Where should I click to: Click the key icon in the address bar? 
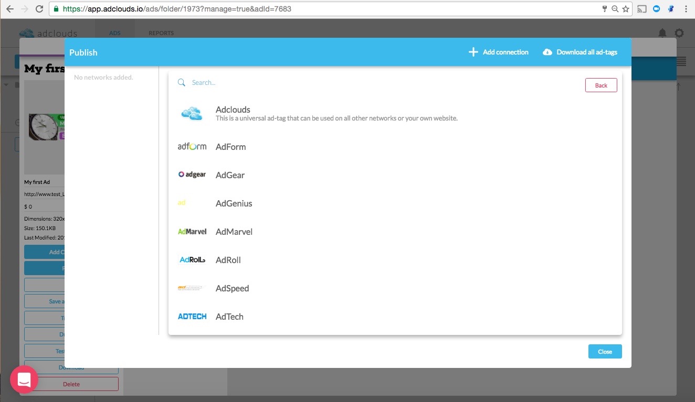click(605, 9)
